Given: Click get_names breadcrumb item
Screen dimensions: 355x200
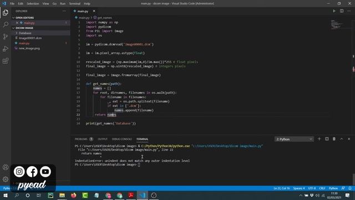Looking at the screenshot, I should click(x=104, y=18).
